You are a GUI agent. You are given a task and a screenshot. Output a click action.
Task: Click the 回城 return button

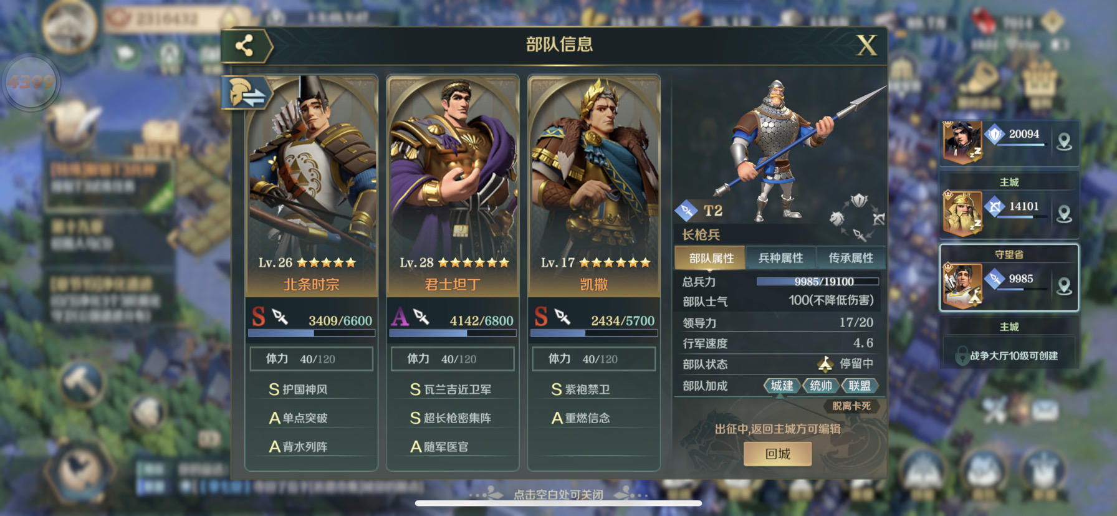tap(777, 454)
